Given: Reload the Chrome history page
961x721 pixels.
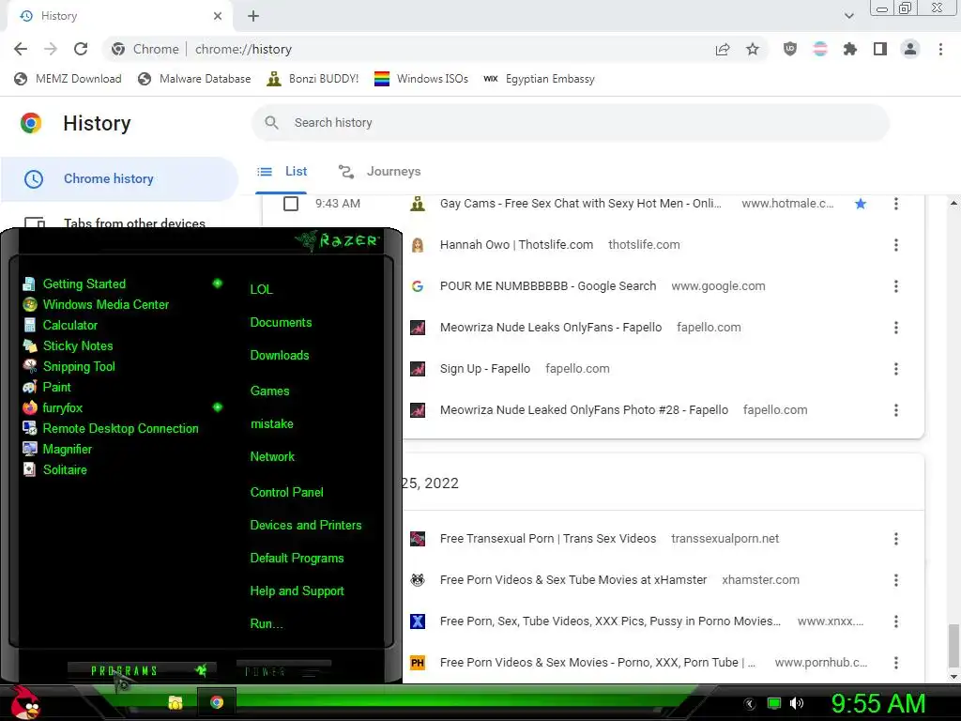Looking at the screenshot, I should tap(81, 49).
